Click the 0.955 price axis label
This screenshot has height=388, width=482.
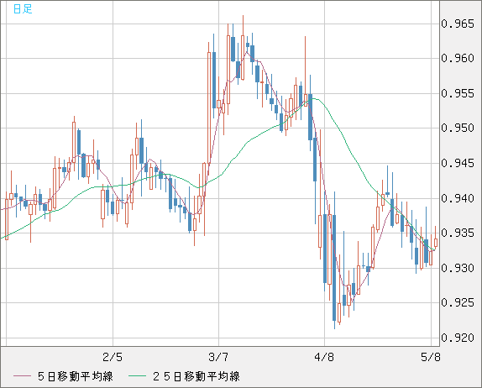[458, 93]
